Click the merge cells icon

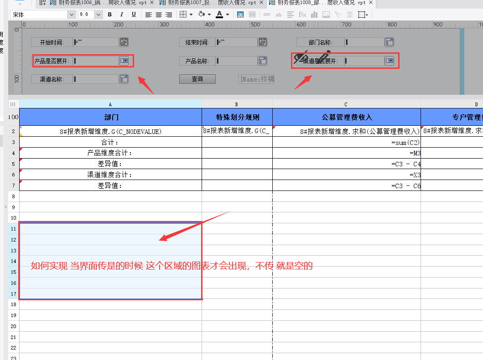240,15
